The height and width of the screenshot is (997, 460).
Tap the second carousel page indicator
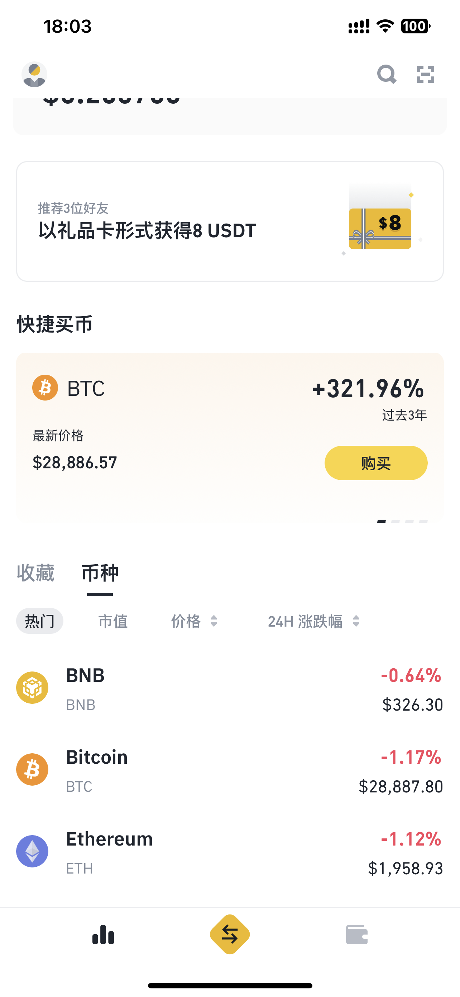(x=396, y=521)
